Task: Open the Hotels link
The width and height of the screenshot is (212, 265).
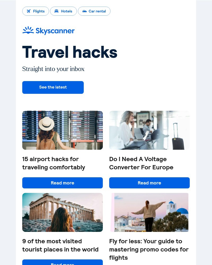Action: [x=63, y=11]
